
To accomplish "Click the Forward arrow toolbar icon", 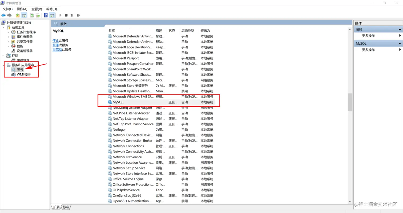I will [x=10, y=15].
